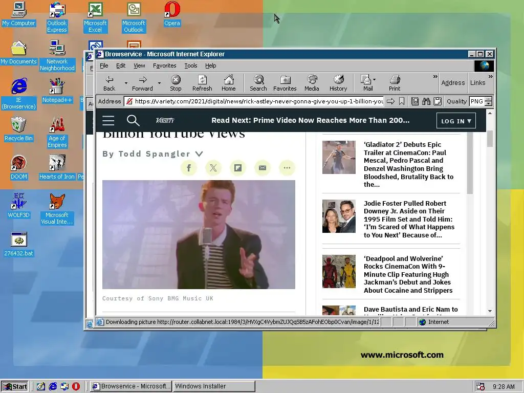
Task: Open more sharing options ellipsis
Action: (x=287, y=168)
